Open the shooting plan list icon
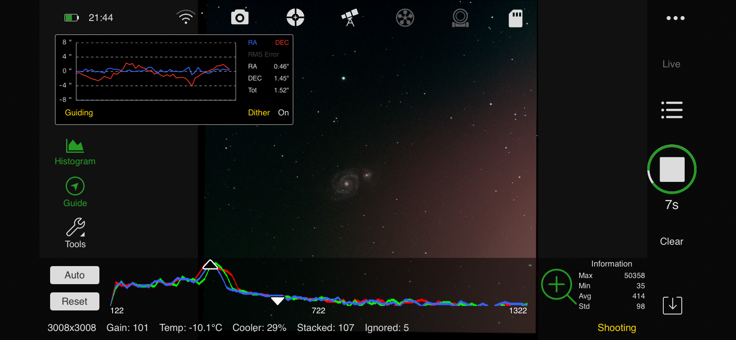 tap(672, 110)
